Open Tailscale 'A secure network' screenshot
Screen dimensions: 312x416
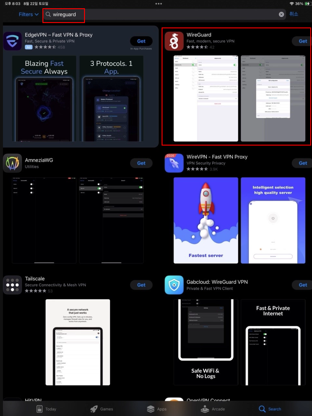pyautogui.click(x=78, y=342)
